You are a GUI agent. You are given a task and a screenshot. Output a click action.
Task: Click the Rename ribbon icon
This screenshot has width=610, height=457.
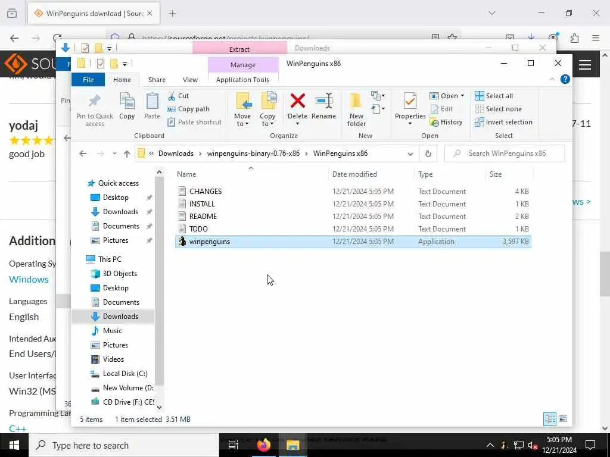pos(323,101)
